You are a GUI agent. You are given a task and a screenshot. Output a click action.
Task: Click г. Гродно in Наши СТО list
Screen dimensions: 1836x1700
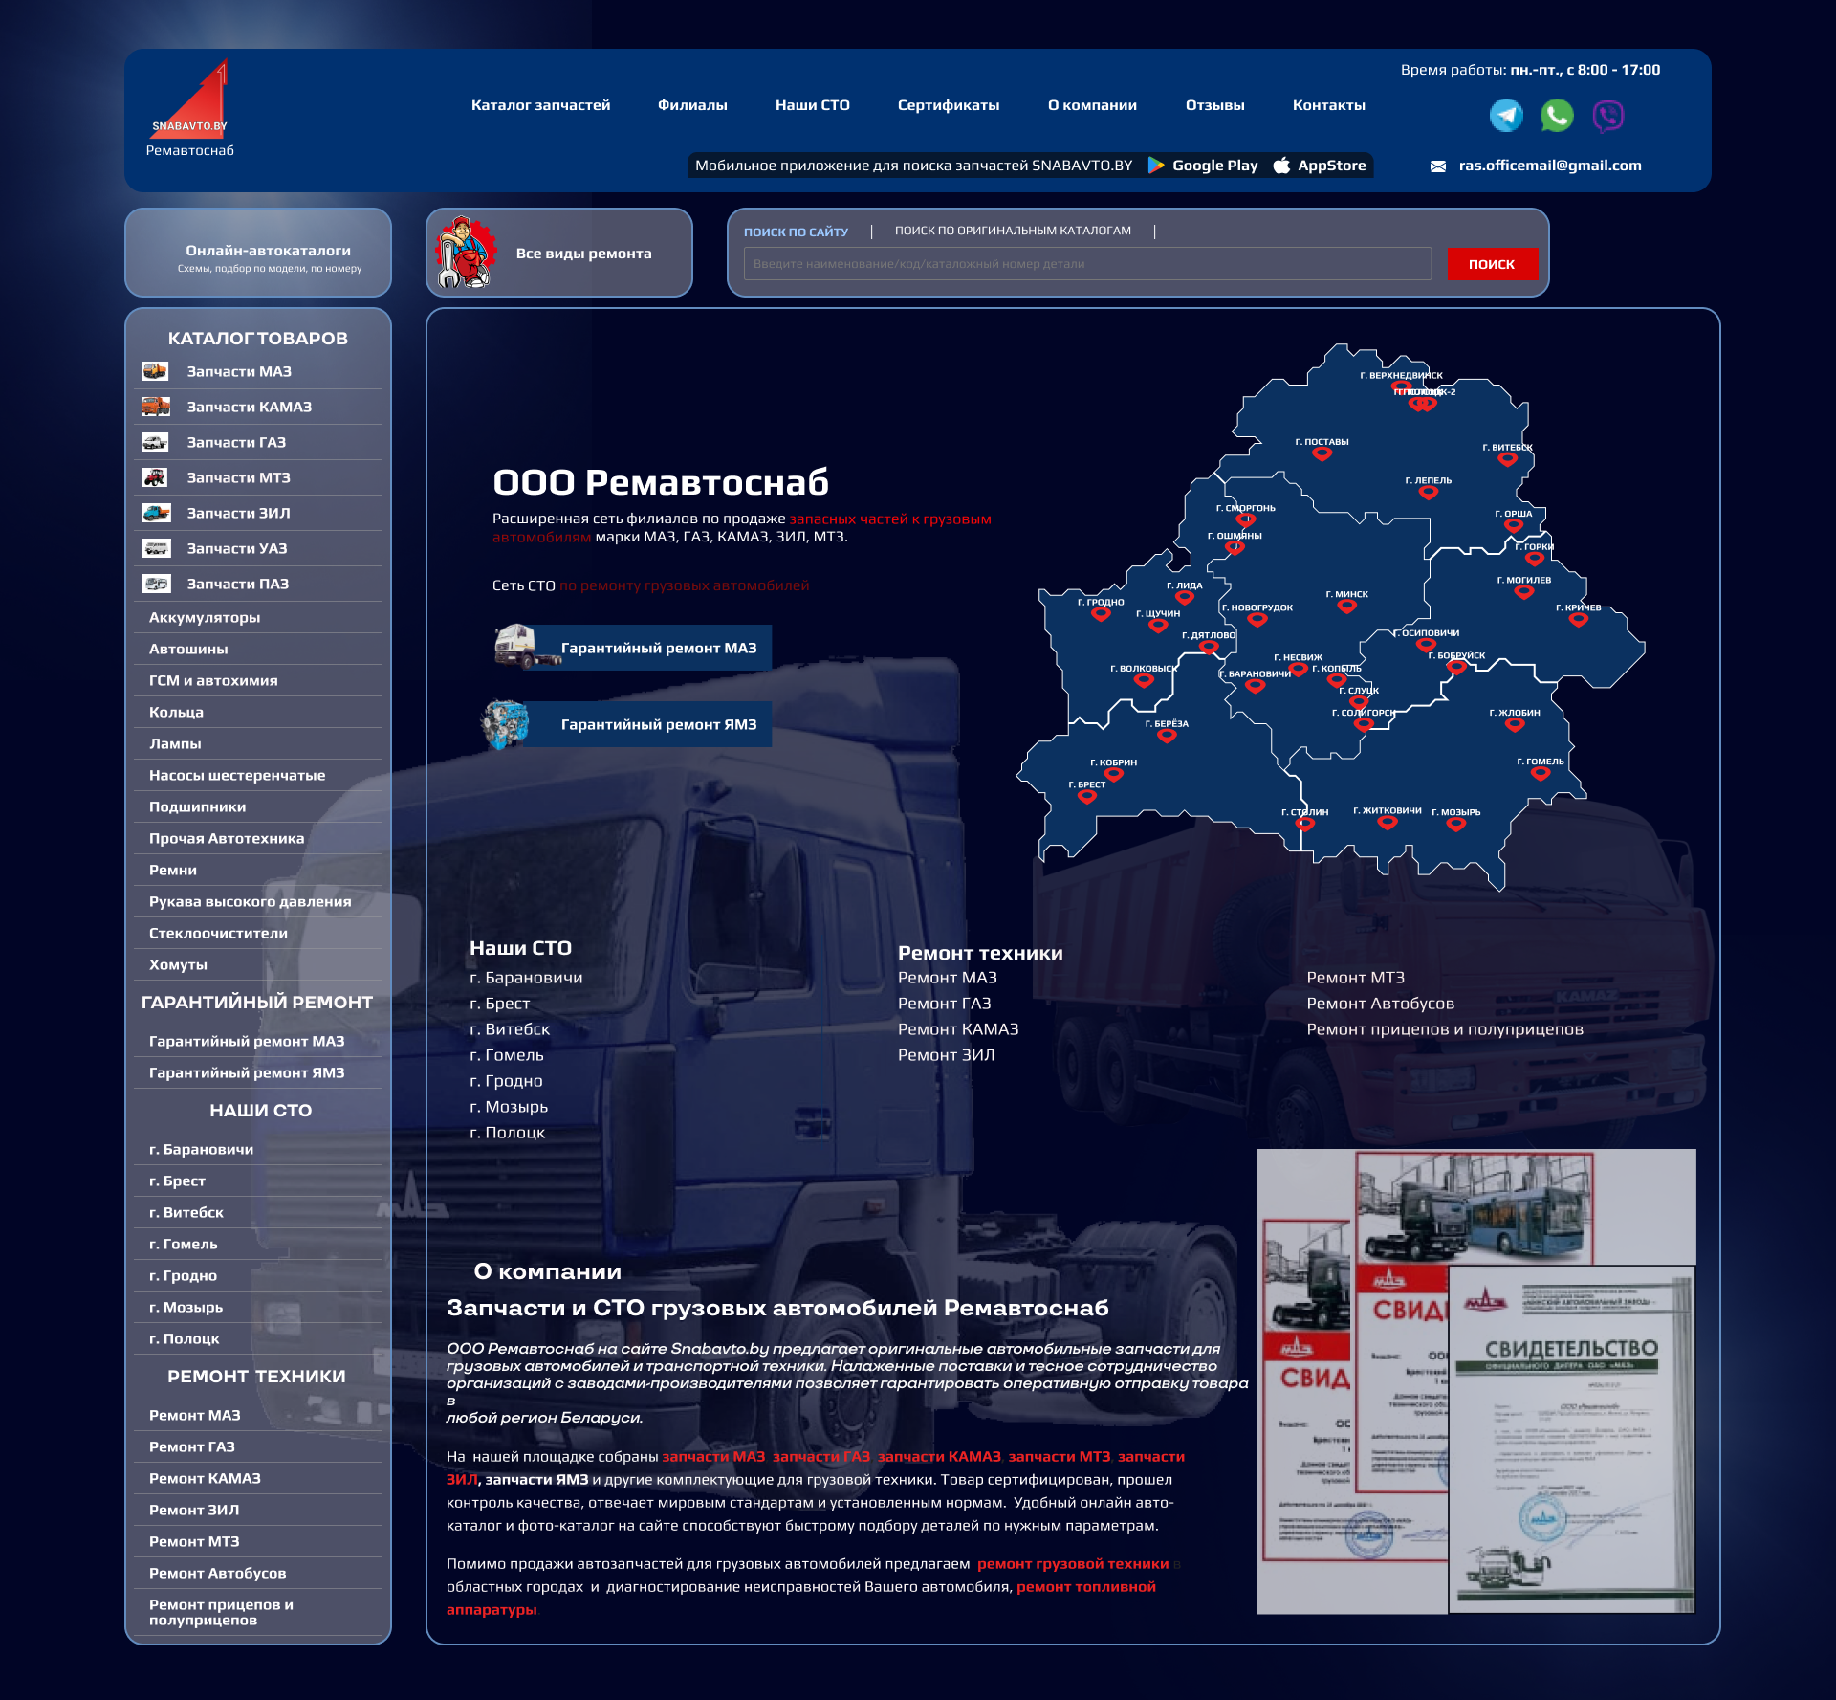click(x=506, y=1080)
